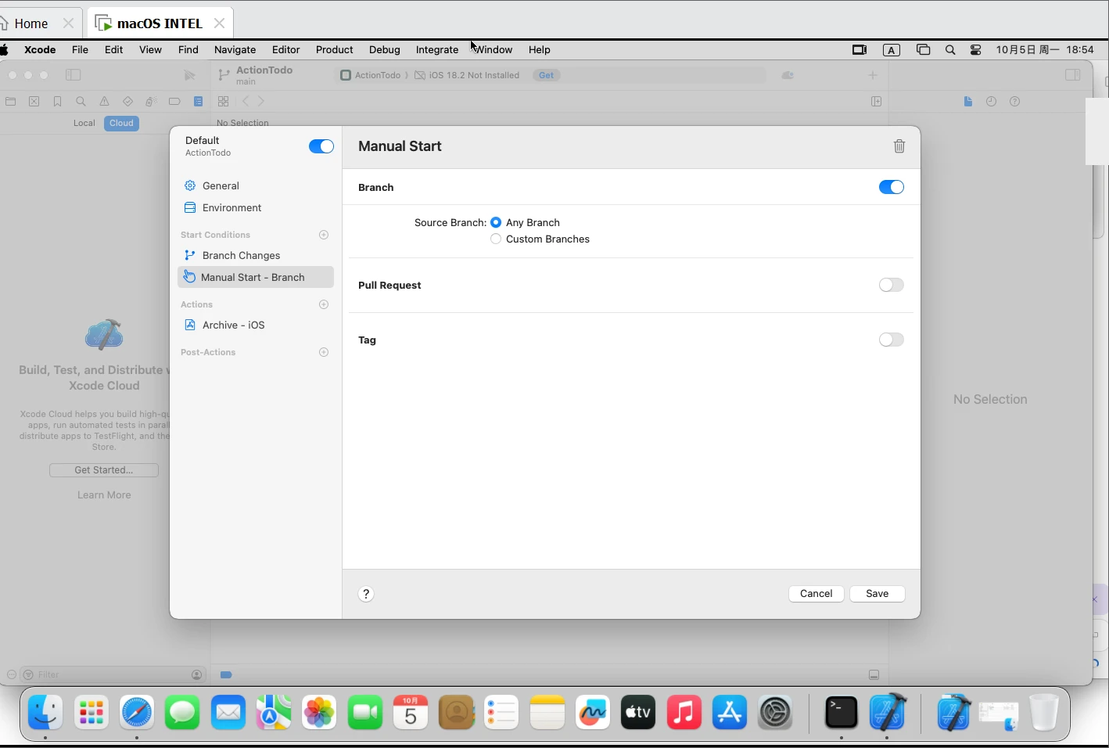
Task: Open the Debug menu
Action: coord(385,49)
